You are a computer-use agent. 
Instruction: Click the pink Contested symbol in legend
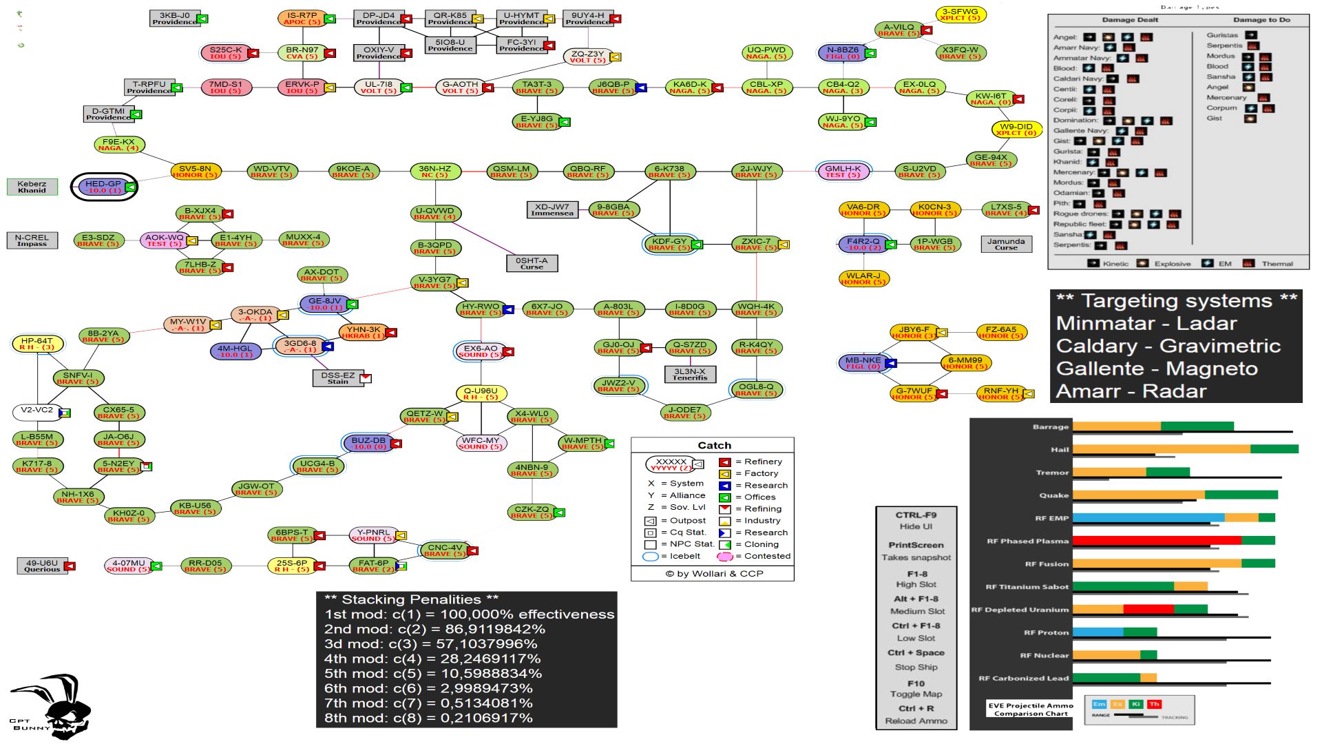[724, 557]
